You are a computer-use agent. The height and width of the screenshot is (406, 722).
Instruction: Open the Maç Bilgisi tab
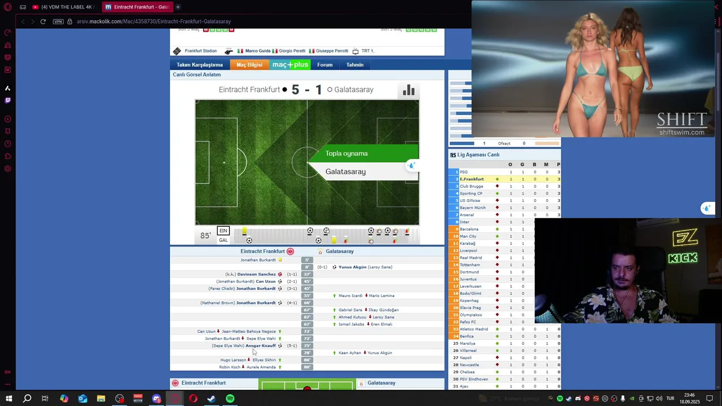(x=249, y=65)
